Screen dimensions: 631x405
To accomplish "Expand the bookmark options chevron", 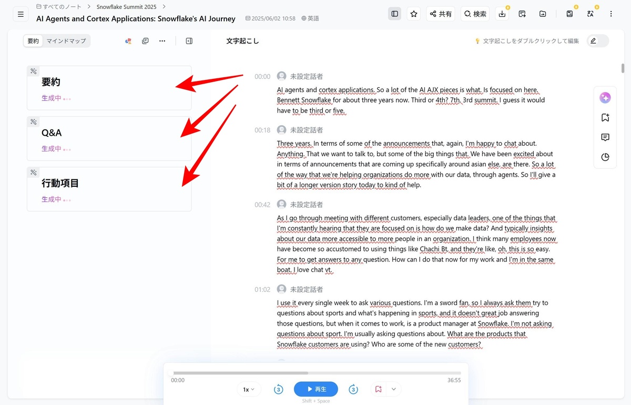I will point(393,389).
